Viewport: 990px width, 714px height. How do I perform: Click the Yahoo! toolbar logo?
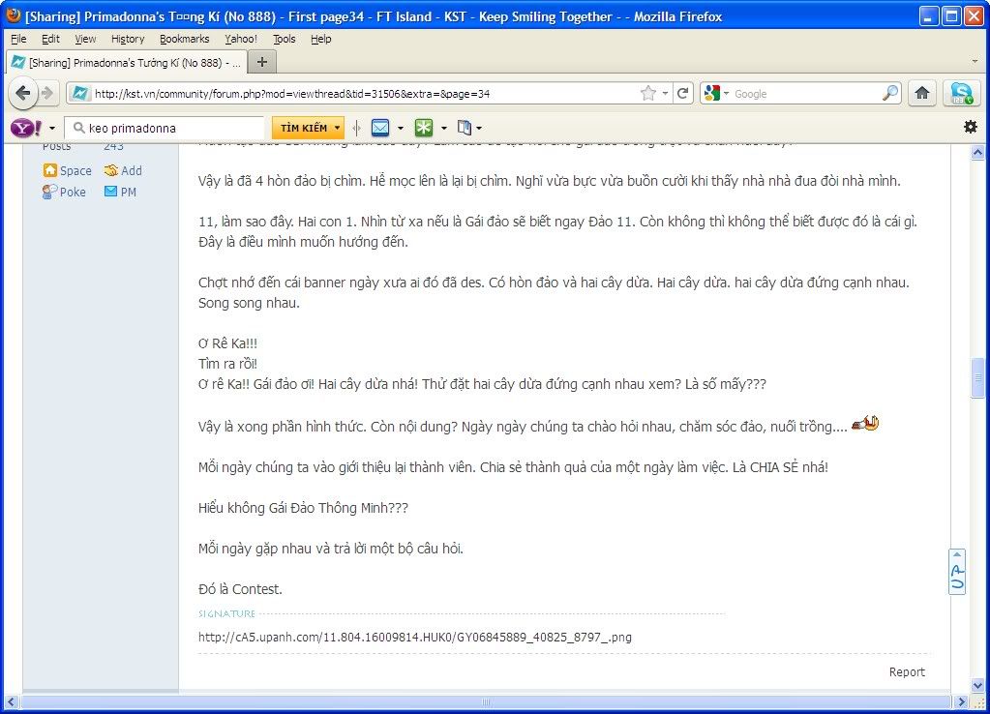pyautogui.click(x=26, y=128)
